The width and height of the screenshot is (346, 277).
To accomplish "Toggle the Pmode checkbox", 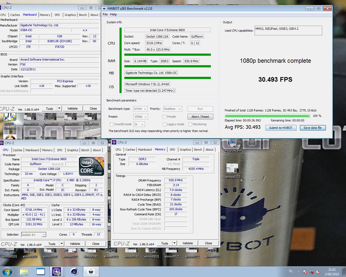I will click(x=164, y=117).
